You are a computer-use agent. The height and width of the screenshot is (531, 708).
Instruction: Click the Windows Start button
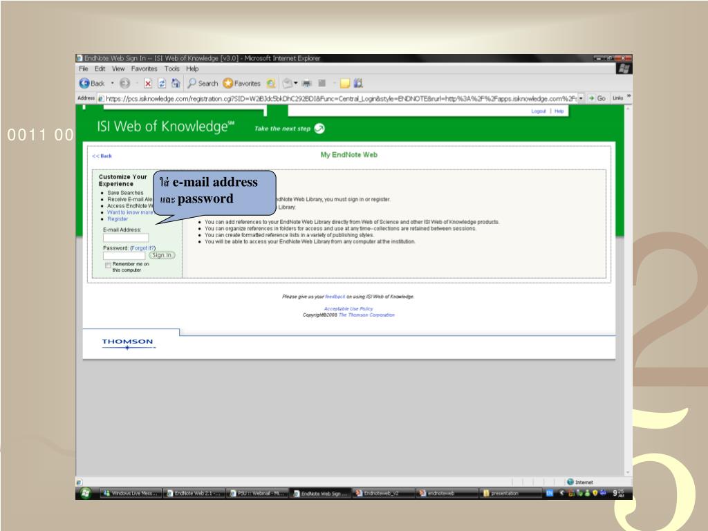(86, 493)
